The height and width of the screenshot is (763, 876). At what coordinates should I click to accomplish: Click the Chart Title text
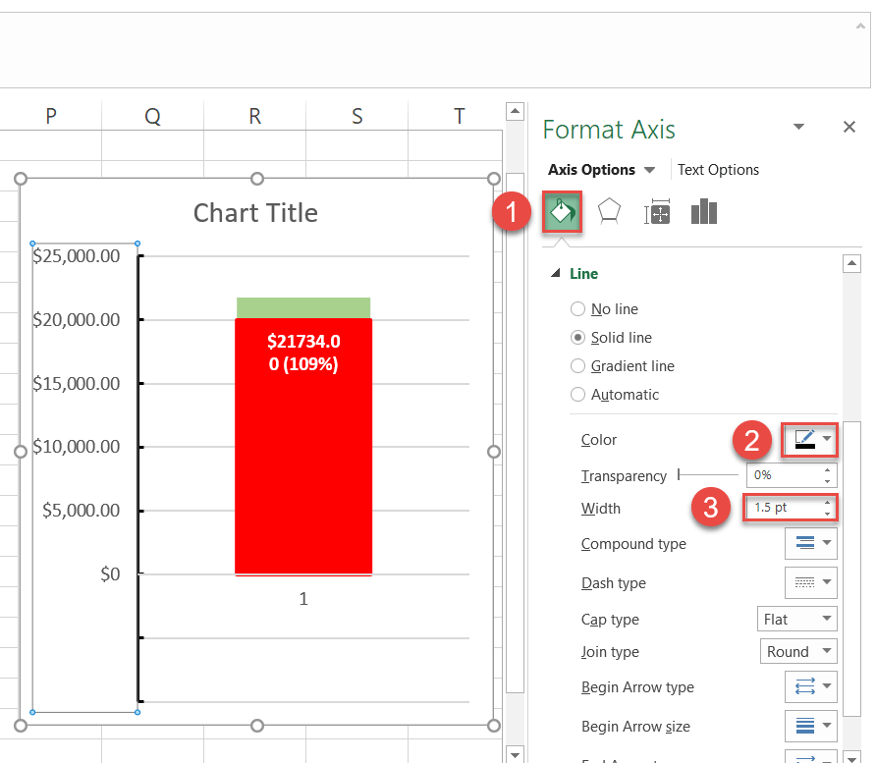[x=255, y=213]
